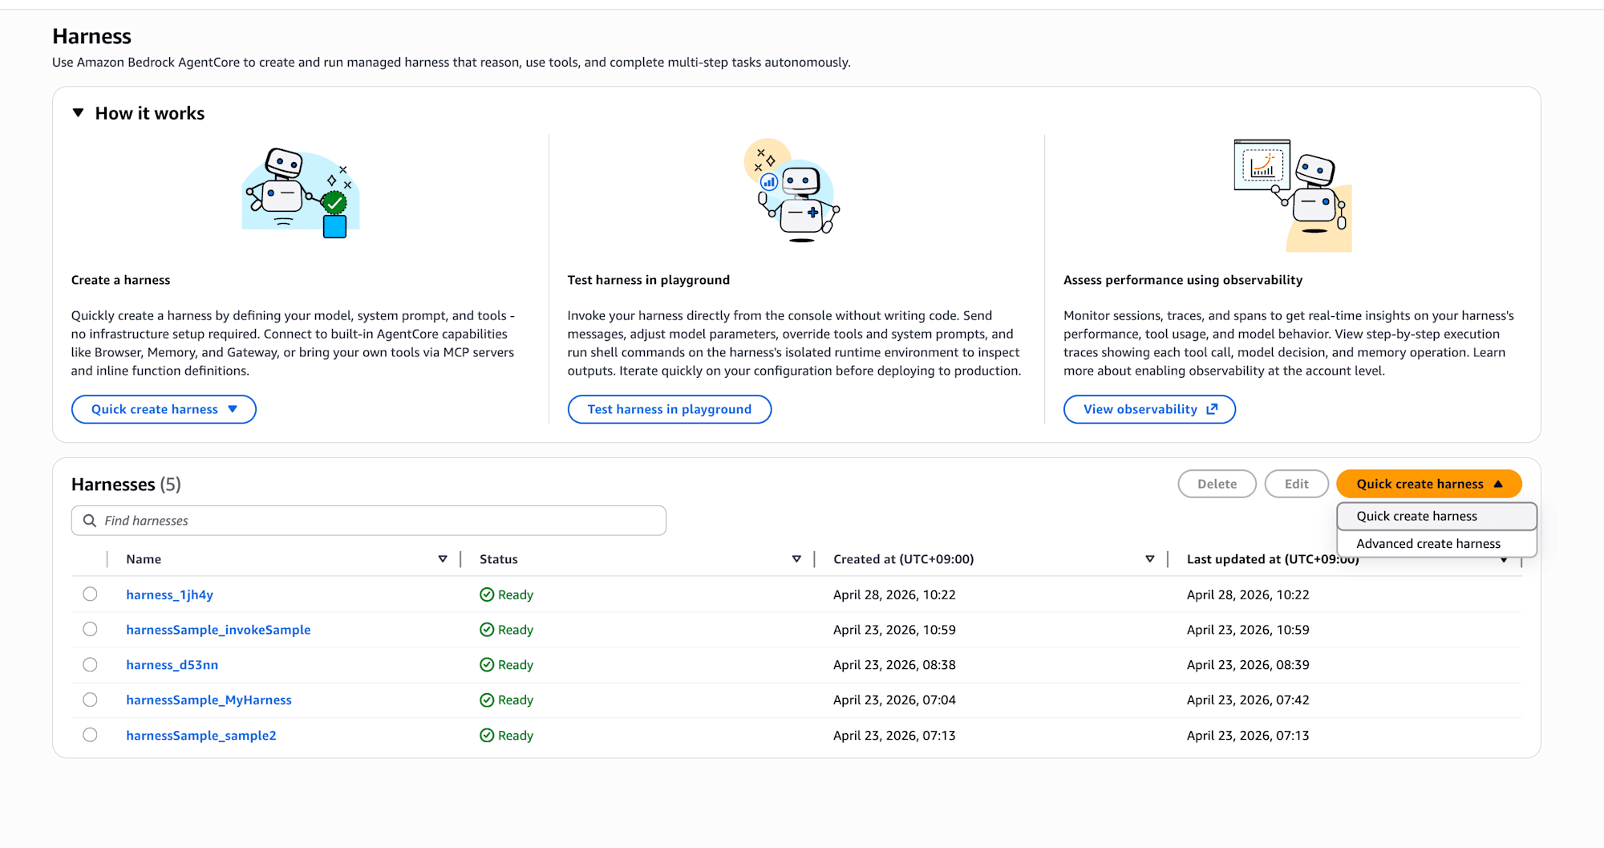Image resolution: width=1604 pixels, height=848 pixels.
Task: Click the external link icon on View observability
Action: pos(1212,409)
